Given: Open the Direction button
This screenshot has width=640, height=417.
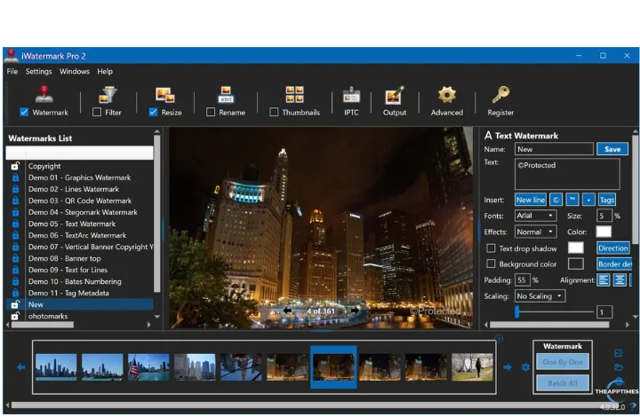Looking at the screenshot, I should (612, 248).
